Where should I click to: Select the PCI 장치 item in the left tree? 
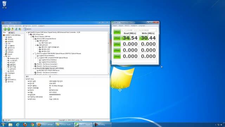12,63
